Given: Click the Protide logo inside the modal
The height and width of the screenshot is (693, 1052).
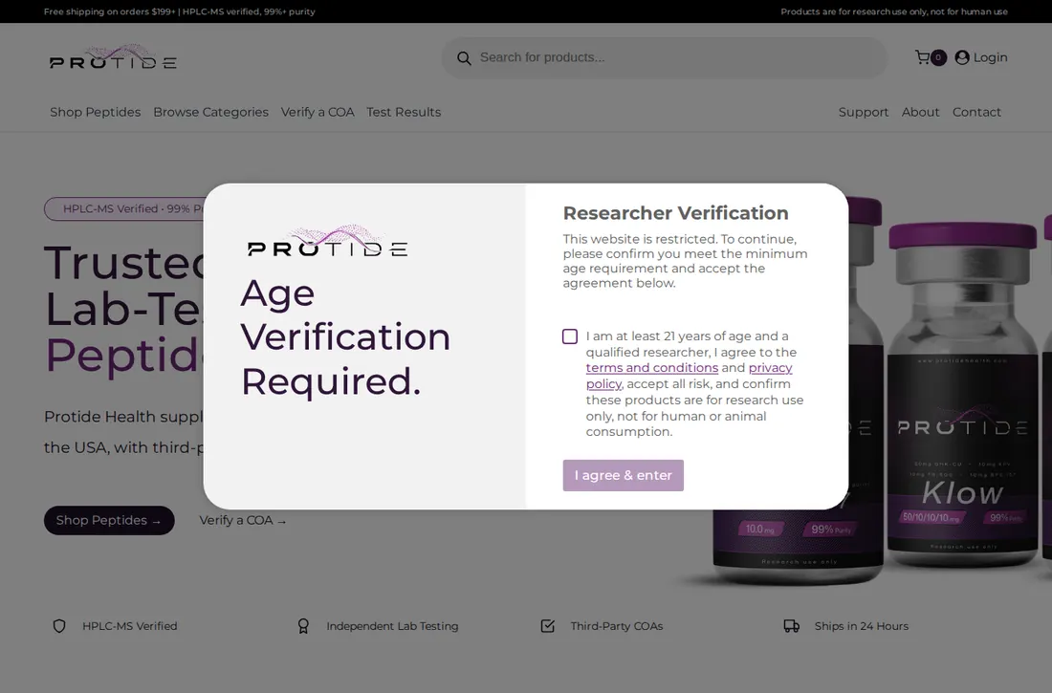Looking at the screenshot, I should 327,241.
